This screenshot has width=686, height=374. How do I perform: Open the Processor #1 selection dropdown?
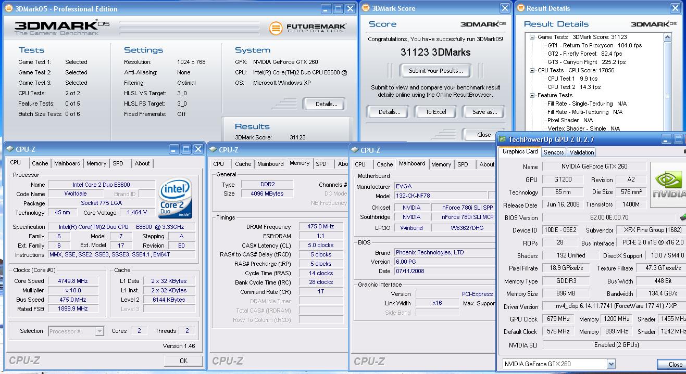[x=99, y=331]
